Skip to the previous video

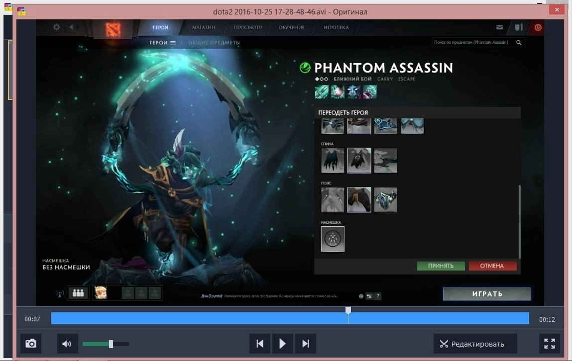click(x=260, y=344)
